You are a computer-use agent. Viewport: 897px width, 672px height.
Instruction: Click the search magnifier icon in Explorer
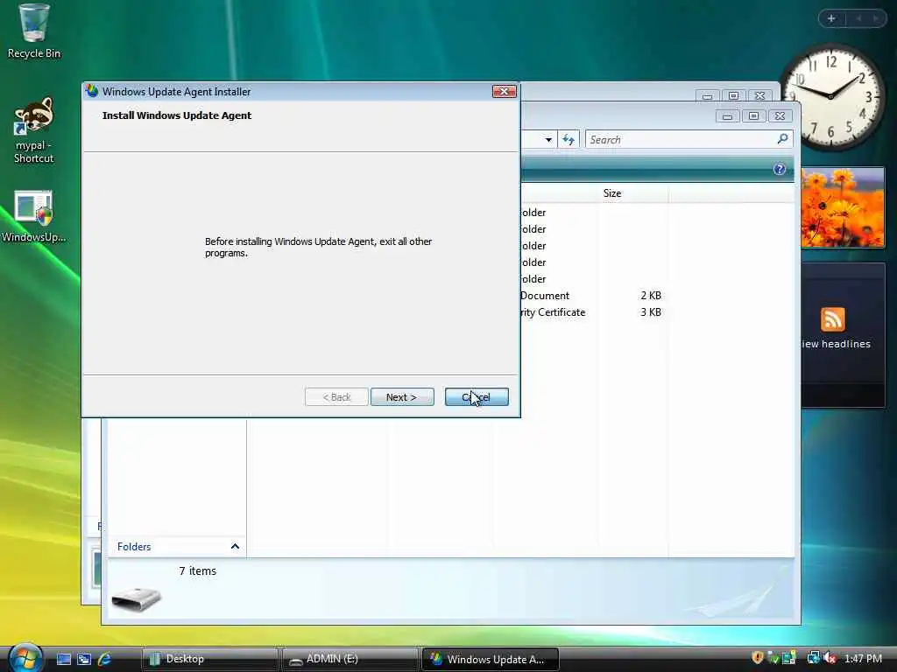tap(782, 139)
